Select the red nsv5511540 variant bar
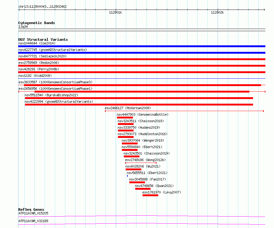274x228 pixels. (x=139, y=98)
